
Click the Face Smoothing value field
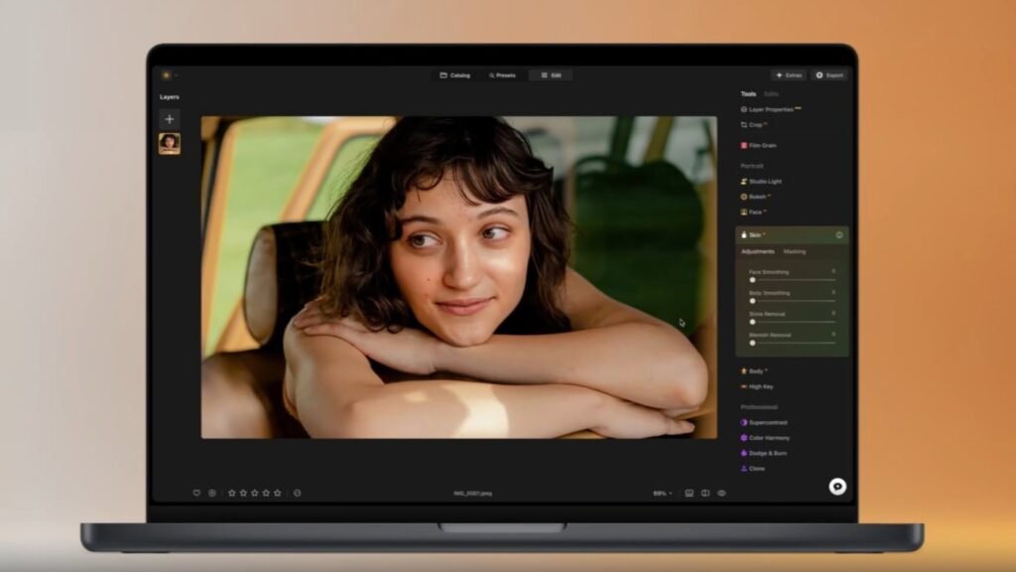click(x=833, y=272)
